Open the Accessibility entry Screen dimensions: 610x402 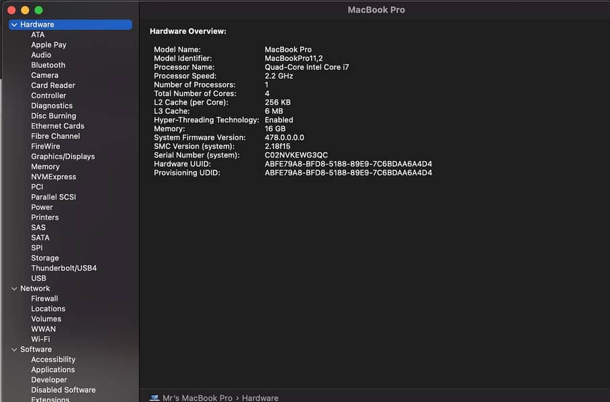pos(53,360)
